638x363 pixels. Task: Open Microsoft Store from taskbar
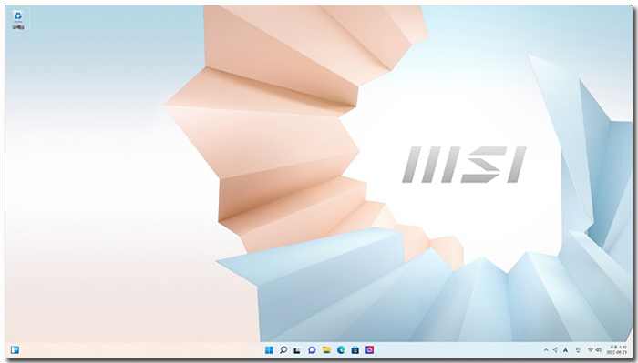click(x=355, y=350)
